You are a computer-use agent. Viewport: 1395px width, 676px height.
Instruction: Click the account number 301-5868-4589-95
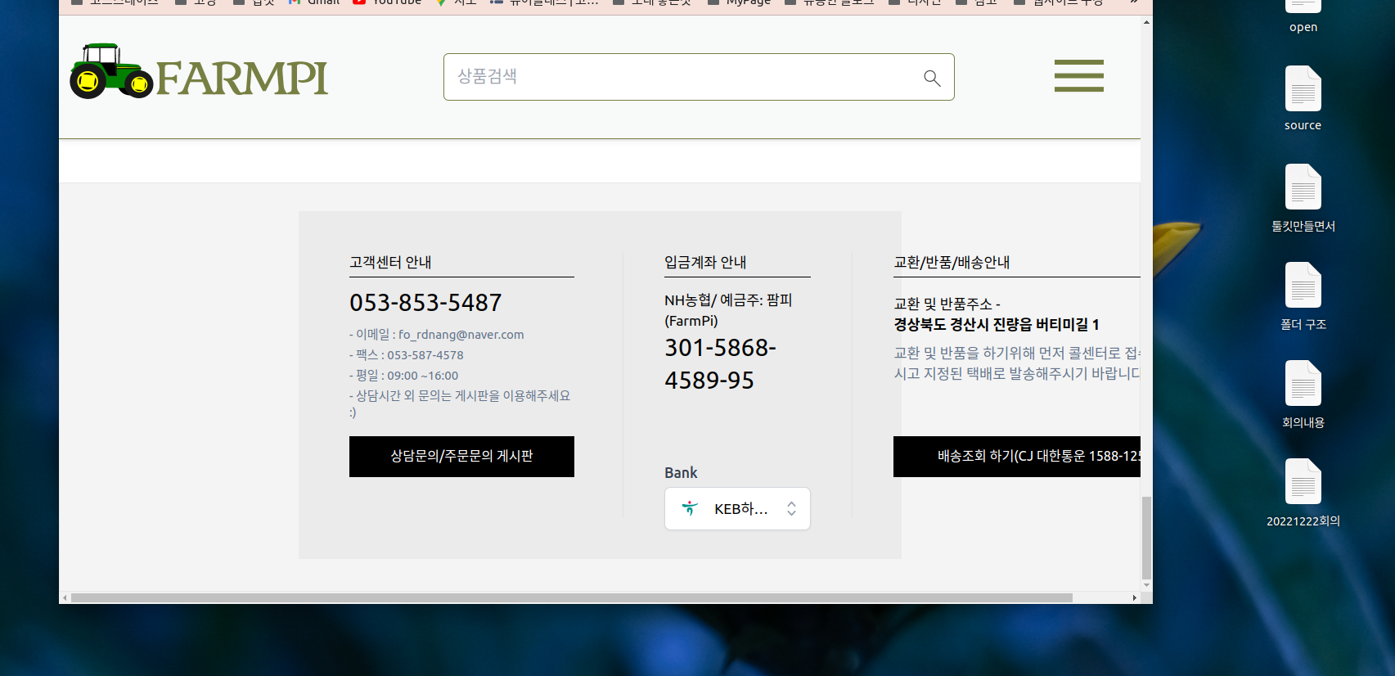(x=721, y=364)
